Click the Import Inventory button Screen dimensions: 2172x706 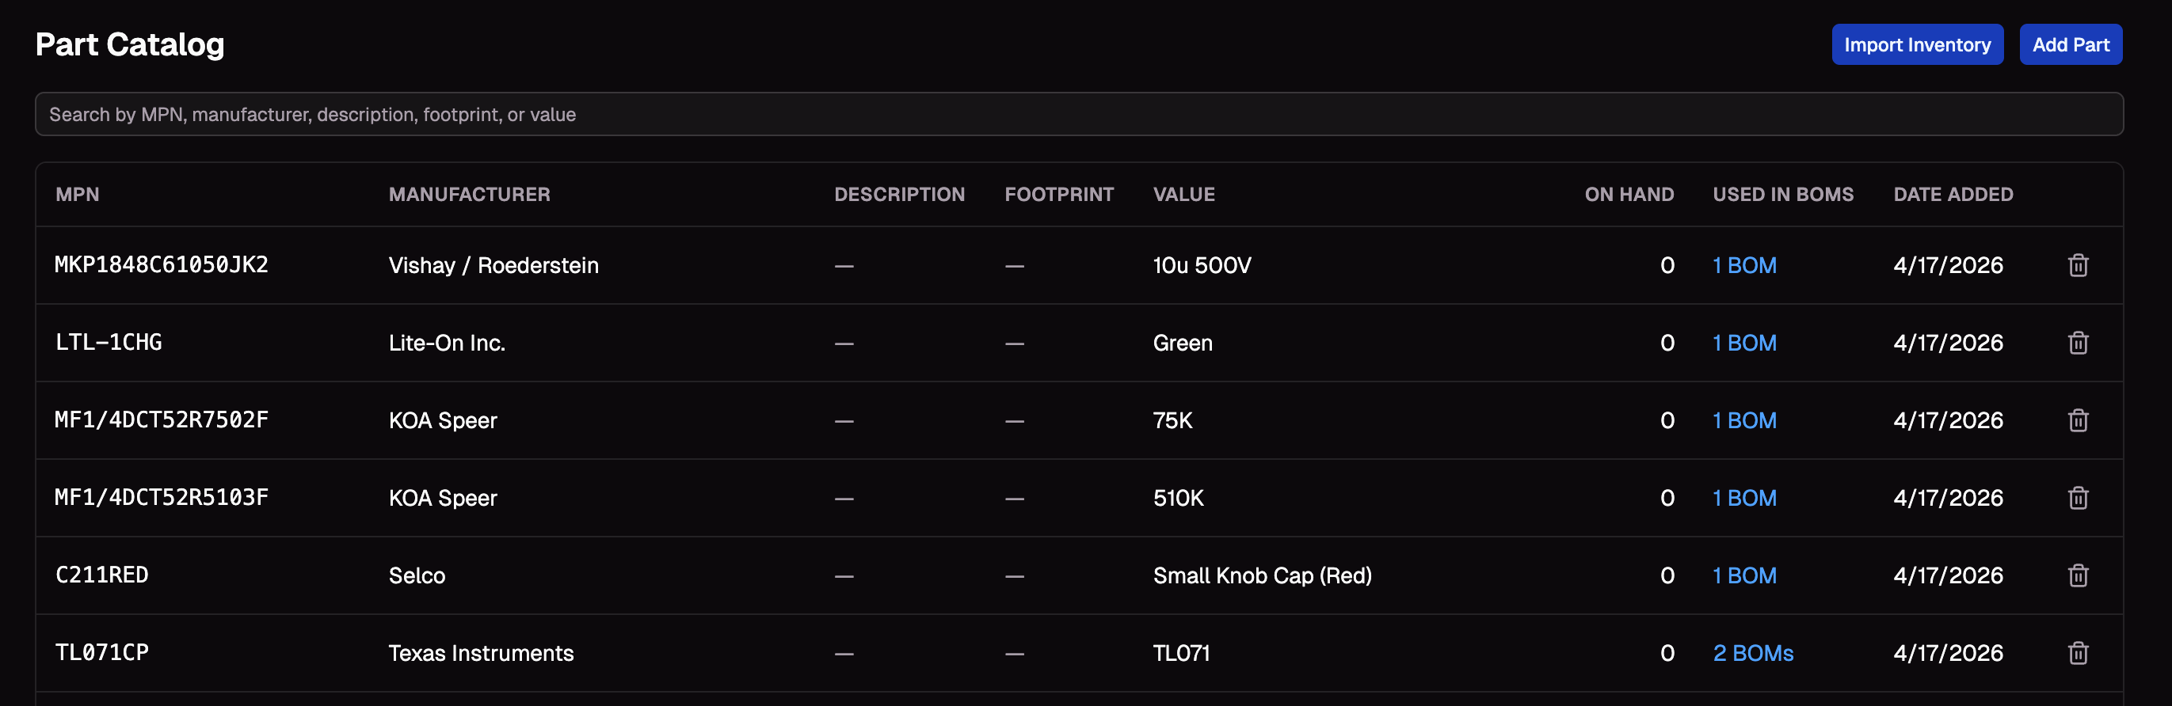tap(1918, 44)
